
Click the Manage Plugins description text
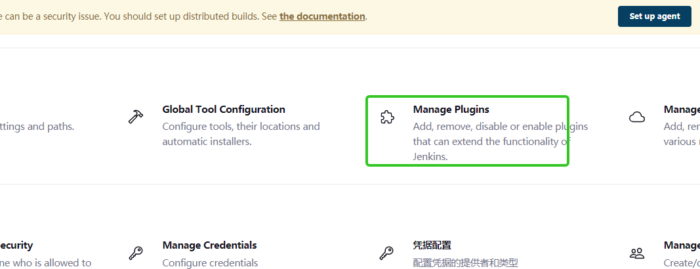click(x=491, y=141)
